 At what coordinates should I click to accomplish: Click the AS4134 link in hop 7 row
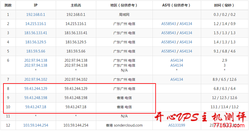pos(176,79)
